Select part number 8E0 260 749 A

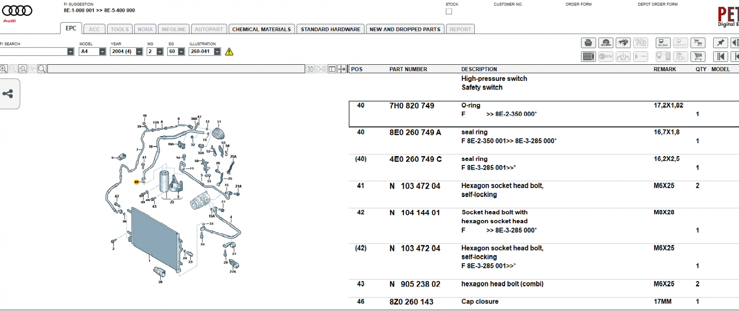coord(415,133)
